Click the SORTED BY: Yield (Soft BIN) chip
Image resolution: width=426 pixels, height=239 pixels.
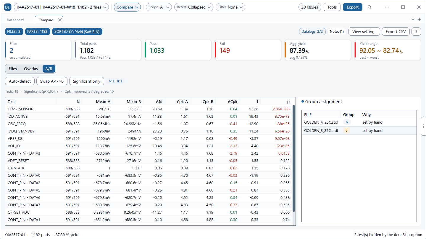pyautogui.click(x=77, y=32)
